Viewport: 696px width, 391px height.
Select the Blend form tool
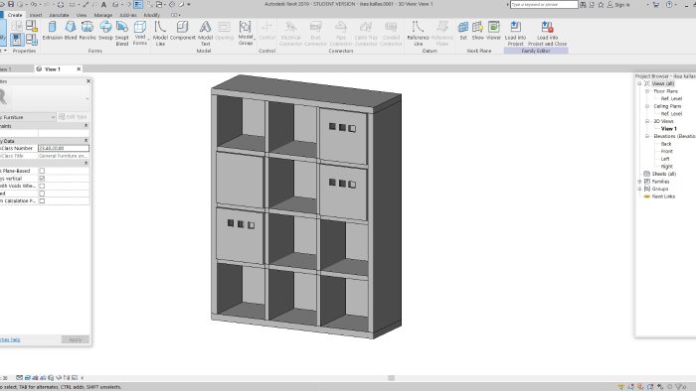tap(71, 31)
